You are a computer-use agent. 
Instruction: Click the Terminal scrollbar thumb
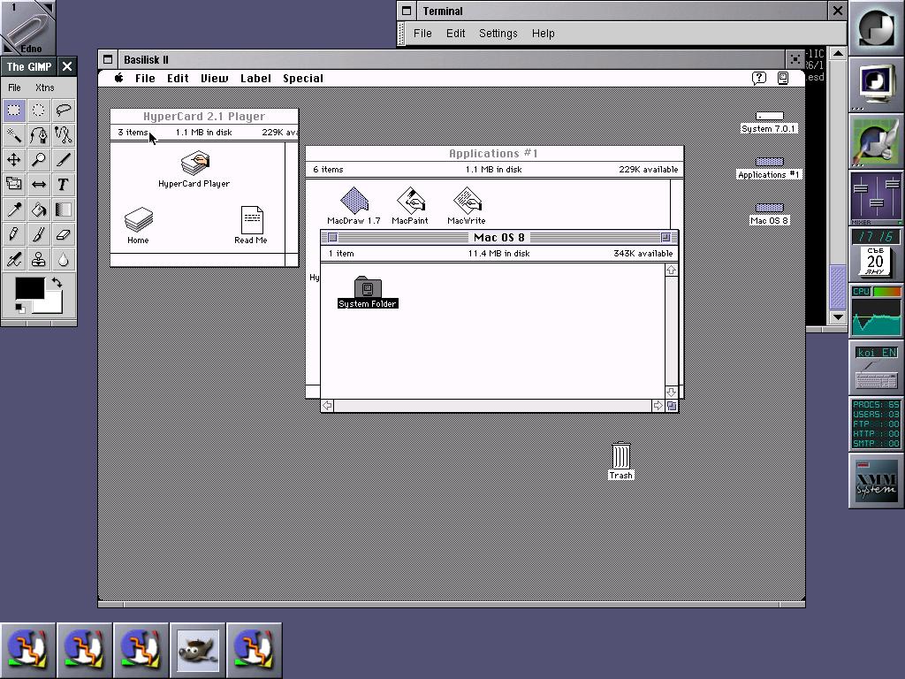pos(838,287)
